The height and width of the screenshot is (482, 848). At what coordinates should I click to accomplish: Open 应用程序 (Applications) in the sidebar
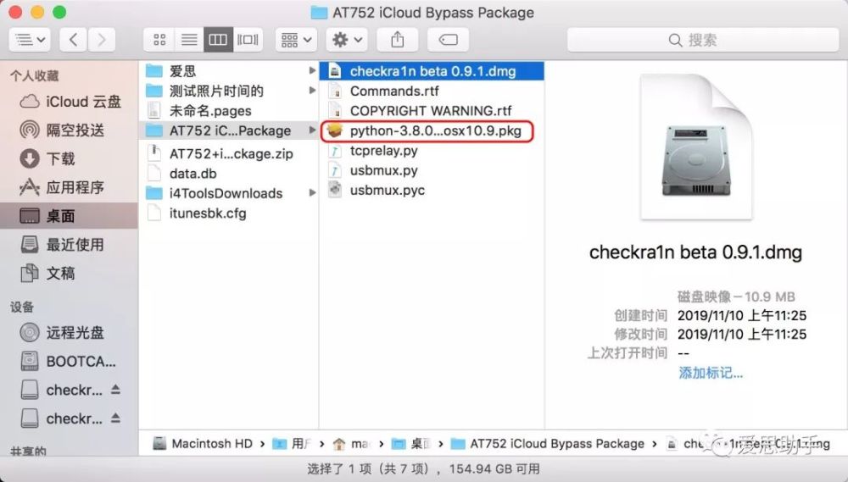(70, 187)
